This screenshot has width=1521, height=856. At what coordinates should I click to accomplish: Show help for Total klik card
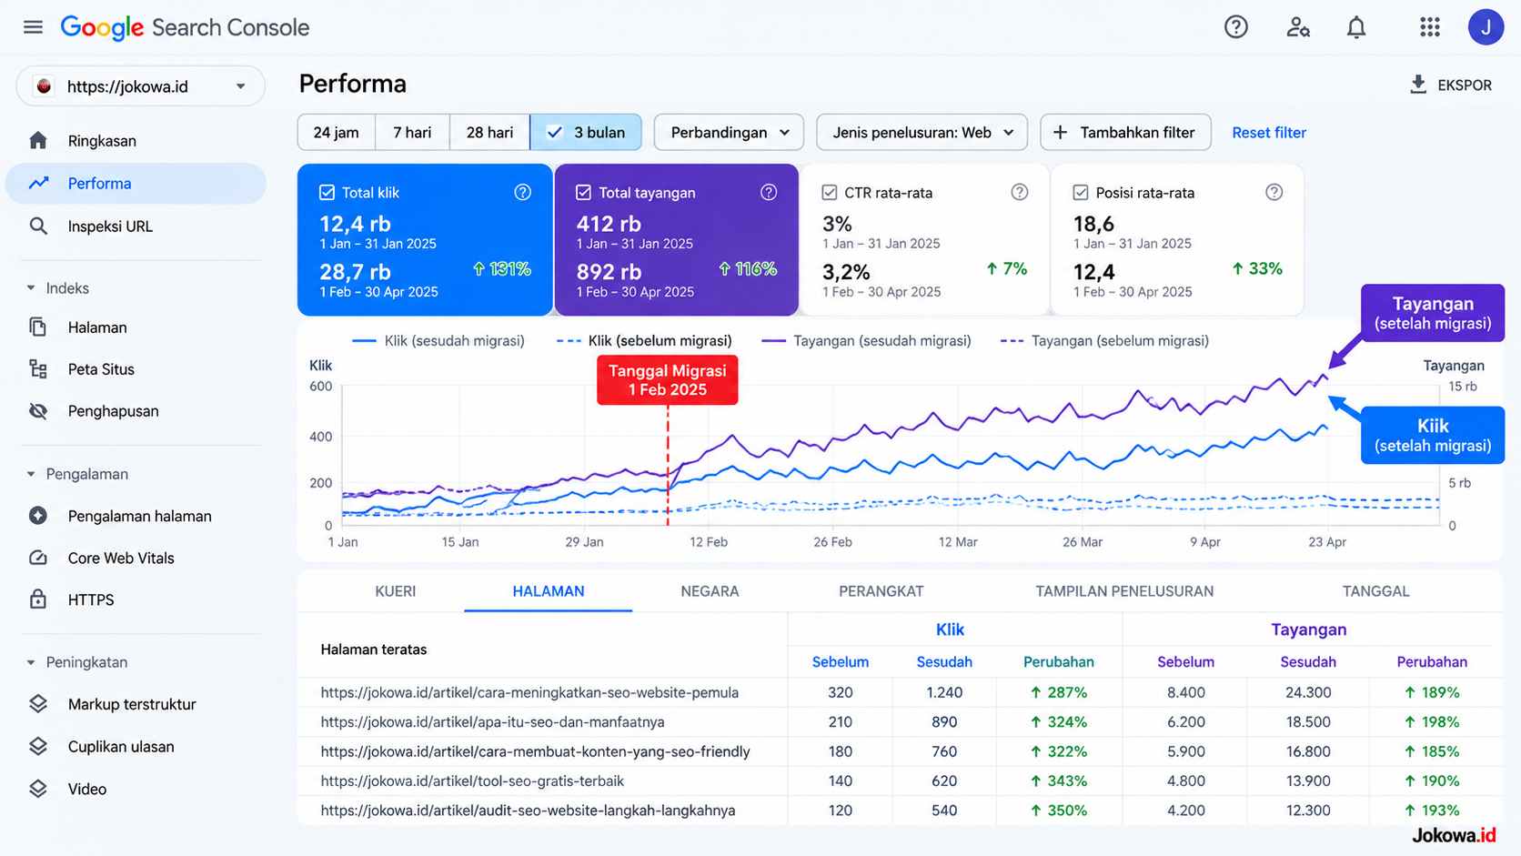522,192
